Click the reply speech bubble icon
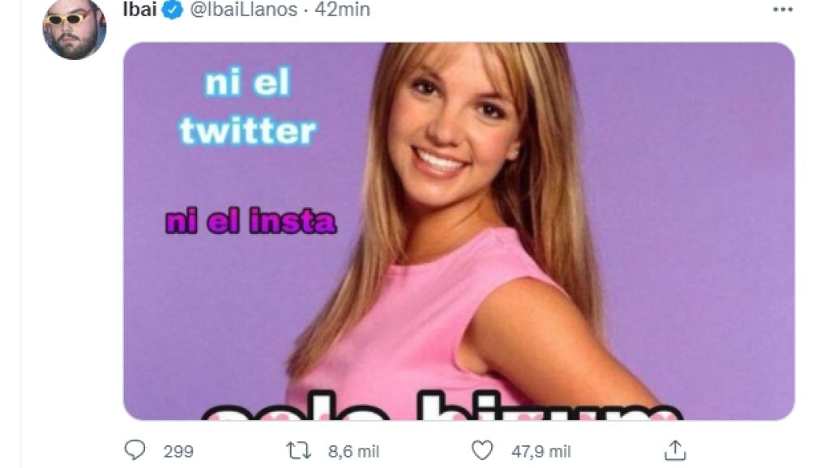The width and height of the screenshot is (833, 468). click(x=135, y=450)
